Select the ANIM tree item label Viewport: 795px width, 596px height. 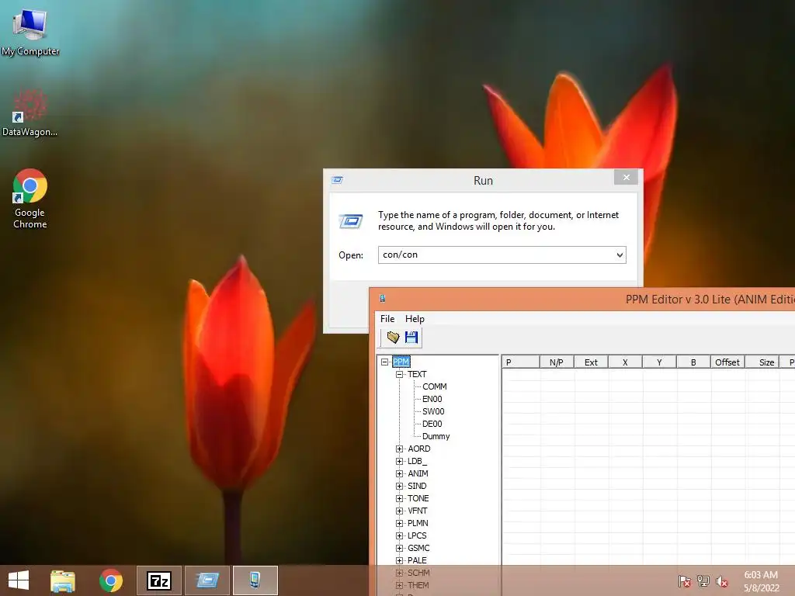click(x=418, y=474)
